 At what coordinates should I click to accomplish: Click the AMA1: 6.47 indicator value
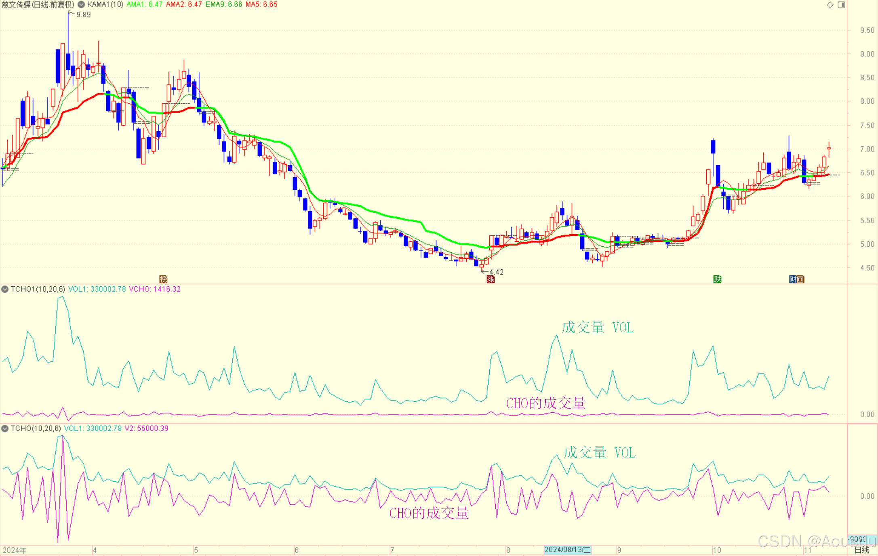tap(144, 4)
